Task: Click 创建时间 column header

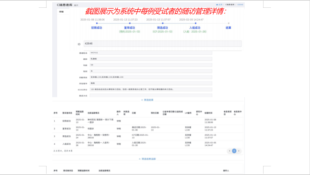Action: coord(209,113)
